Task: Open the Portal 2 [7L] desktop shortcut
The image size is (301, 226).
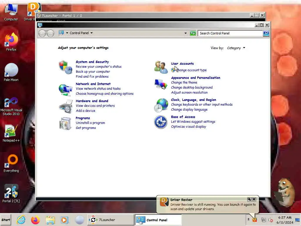Action: (11, 194)
